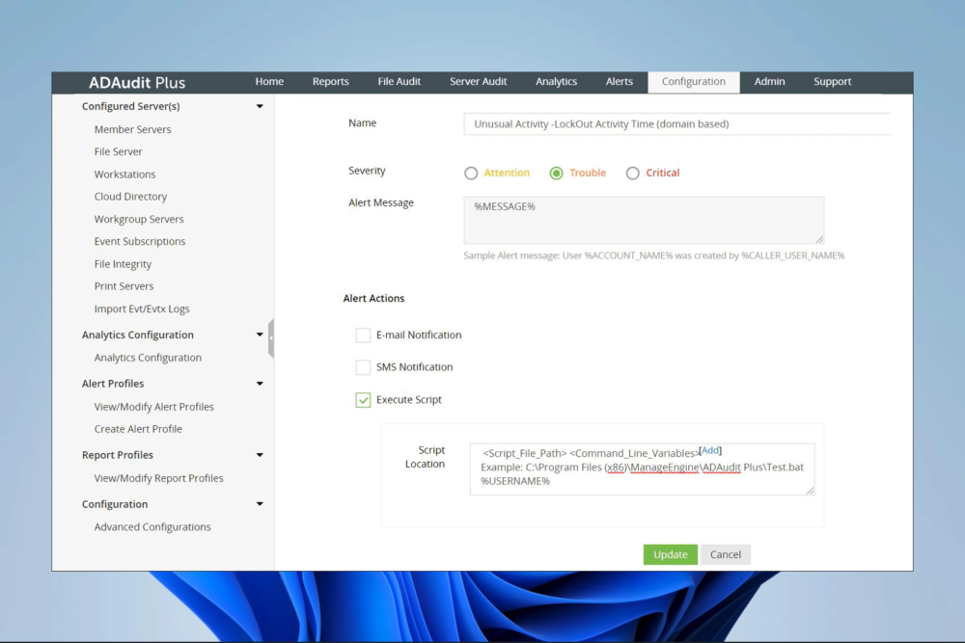The image size is (965, 643).
Task: Select the Critical severity radio button
Action: pyautogui.click(x=633, y=174)
